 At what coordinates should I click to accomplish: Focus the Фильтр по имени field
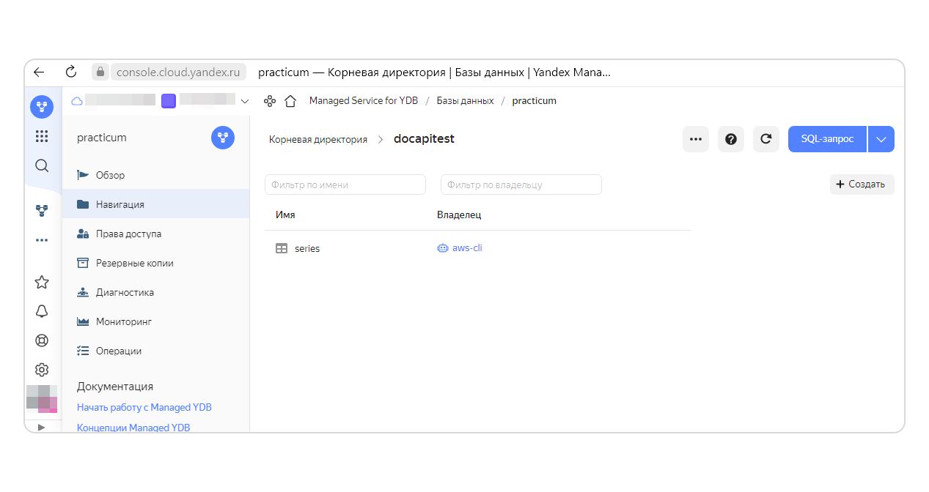click(345, 184)
